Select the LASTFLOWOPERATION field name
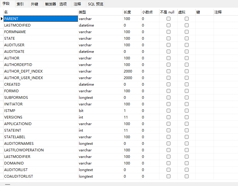The image size is (238, 186). click(x=41, y=150)
